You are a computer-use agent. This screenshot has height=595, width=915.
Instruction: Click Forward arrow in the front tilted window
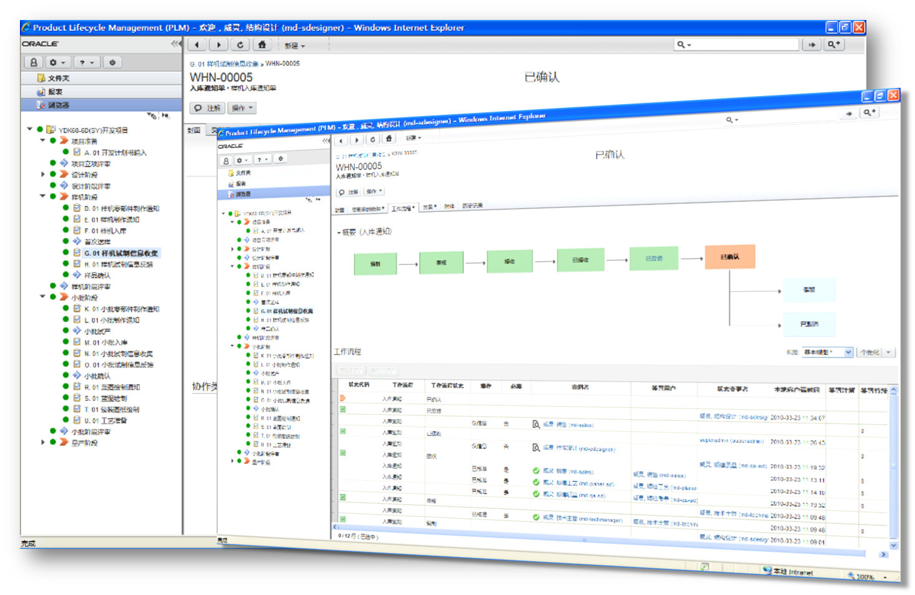[x=357, y=140]
